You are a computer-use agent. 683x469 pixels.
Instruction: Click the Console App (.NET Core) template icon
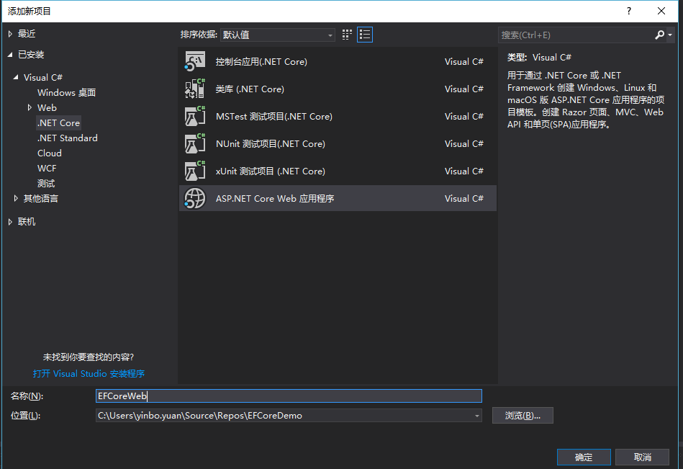coord(195,61)
